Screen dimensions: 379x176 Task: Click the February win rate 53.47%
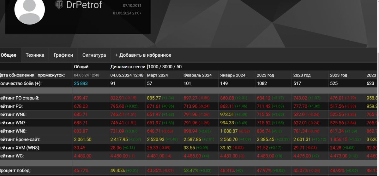[191, 170]
